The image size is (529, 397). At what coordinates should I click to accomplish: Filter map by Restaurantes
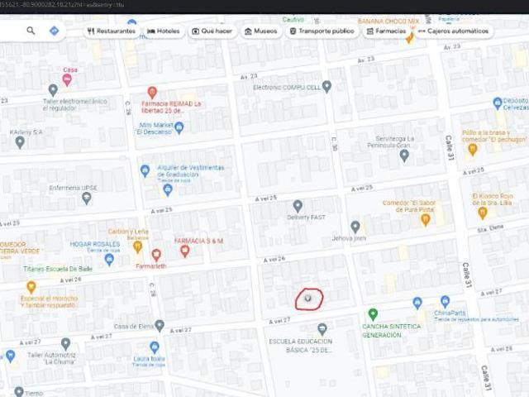click(111, 31)
